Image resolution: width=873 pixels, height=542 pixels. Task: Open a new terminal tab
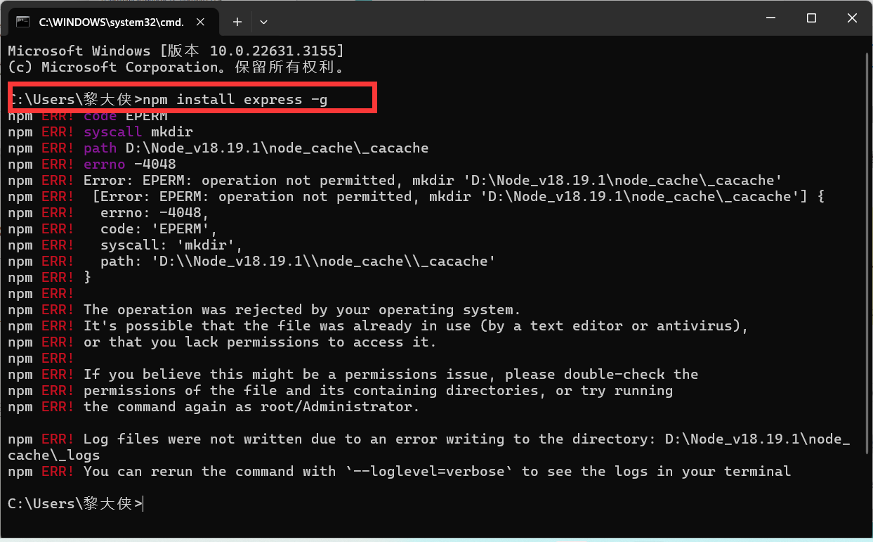point(237,22)
